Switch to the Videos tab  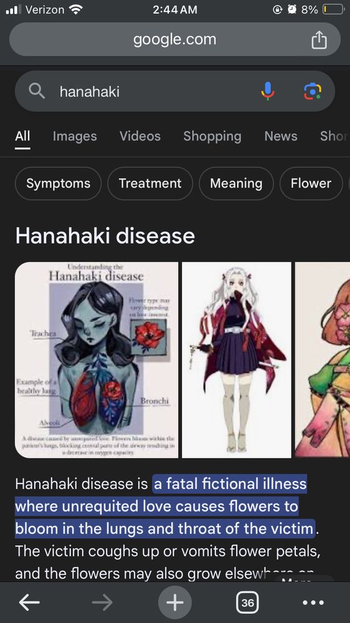click(140, 136)
